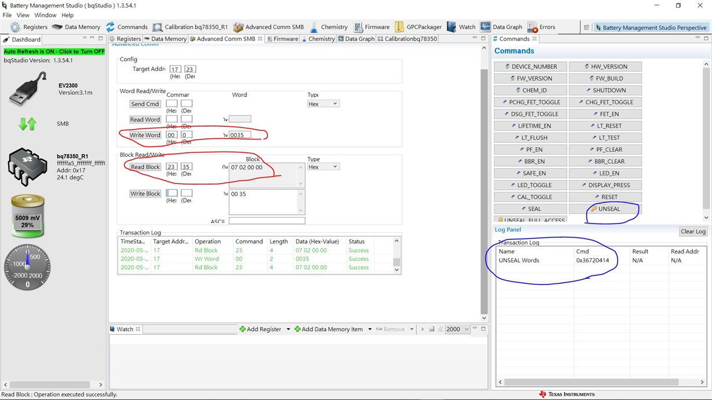Launch GPCPackager tool

coord(418,27)
